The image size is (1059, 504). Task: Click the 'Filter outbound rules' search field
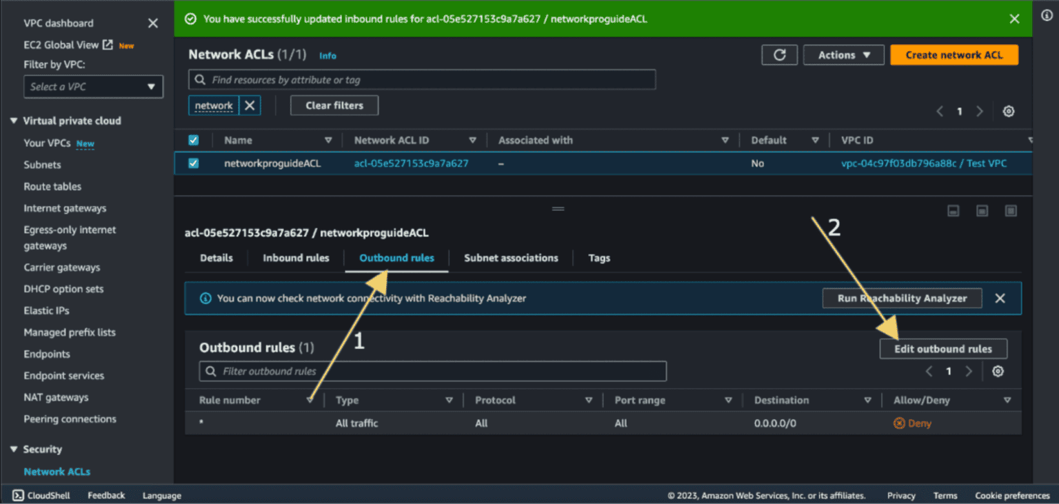point(433,372)
